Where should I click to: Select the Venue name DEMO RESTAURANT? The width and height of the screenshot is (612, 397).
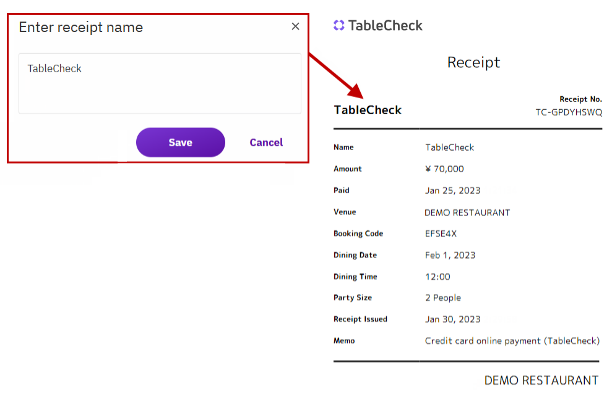pyautogui.click(x=467, y=212)
